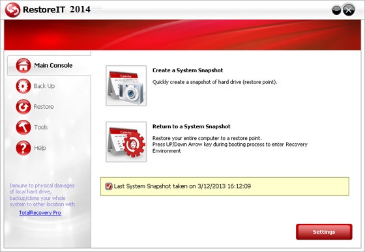Click the Help question mark icon

pos(23,148)
